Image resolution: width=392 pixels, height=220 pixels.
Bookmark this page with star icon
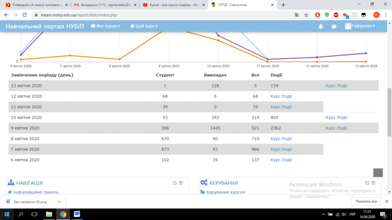tap(306, 15)
